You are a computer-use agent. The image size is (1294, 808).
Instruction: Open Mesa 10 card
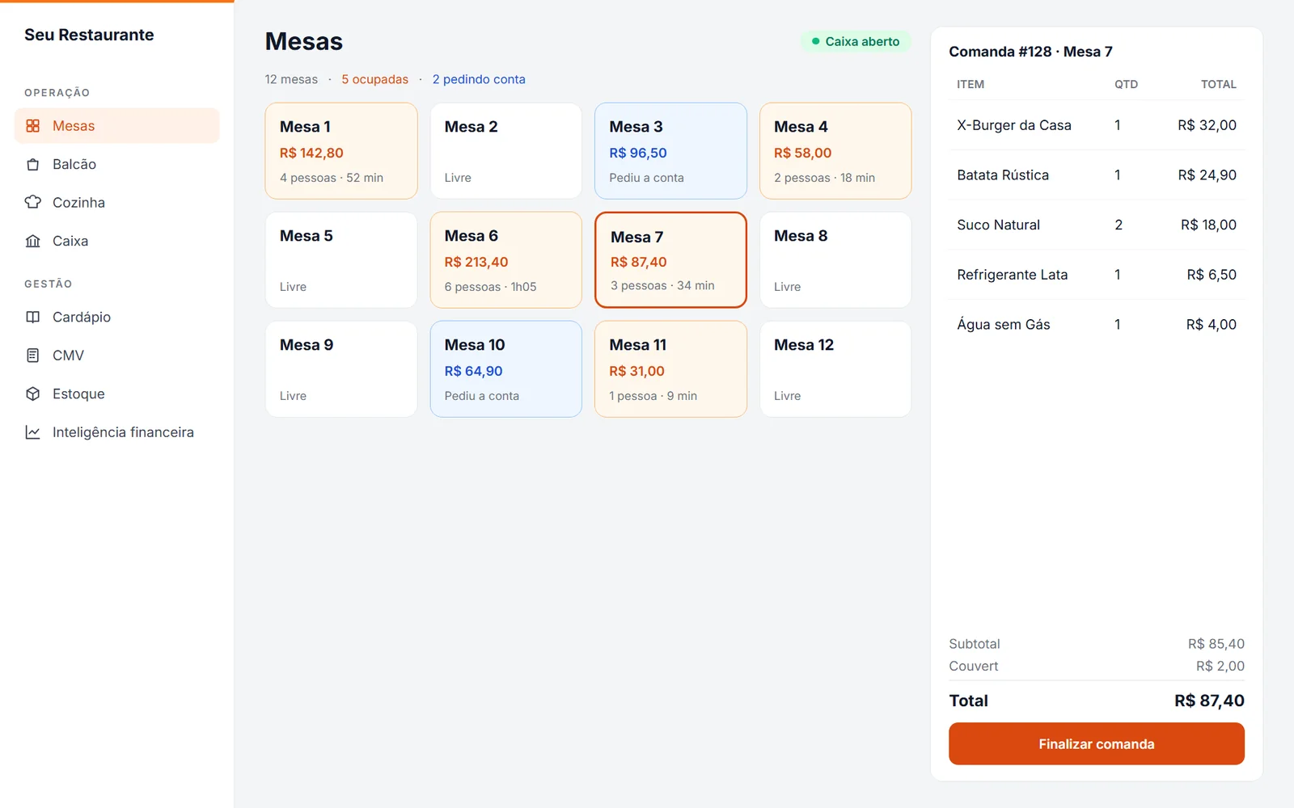505,368
